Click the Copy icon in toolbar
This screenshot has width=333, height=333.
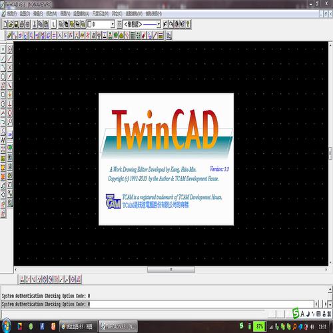[x=40, y=24]
